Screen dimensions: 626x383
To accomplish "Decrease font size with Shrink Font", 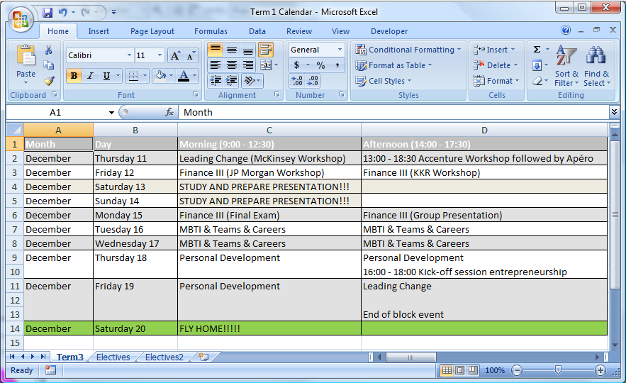I will pyautogui.click(x=191, y=55).
